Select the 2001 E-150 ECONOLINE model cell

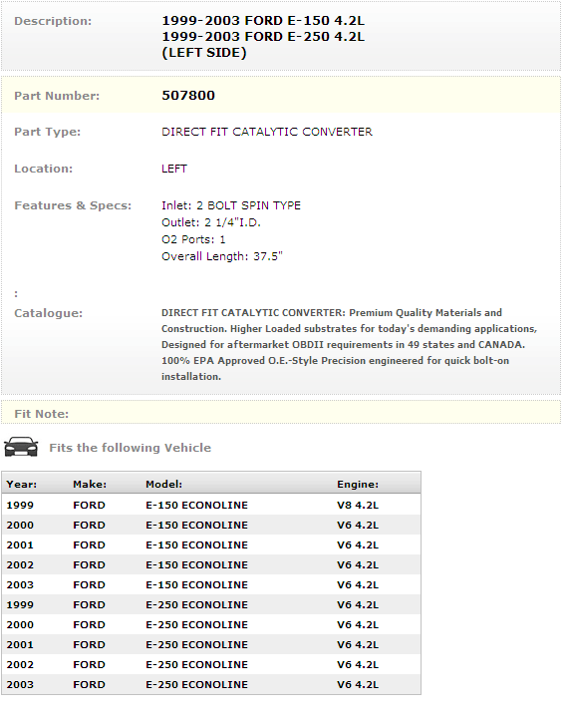pos(196,544)
